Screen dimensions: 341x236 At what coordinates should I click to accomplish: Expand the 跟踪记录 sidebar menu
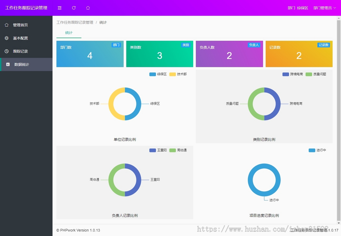click(x=20, y=51)
